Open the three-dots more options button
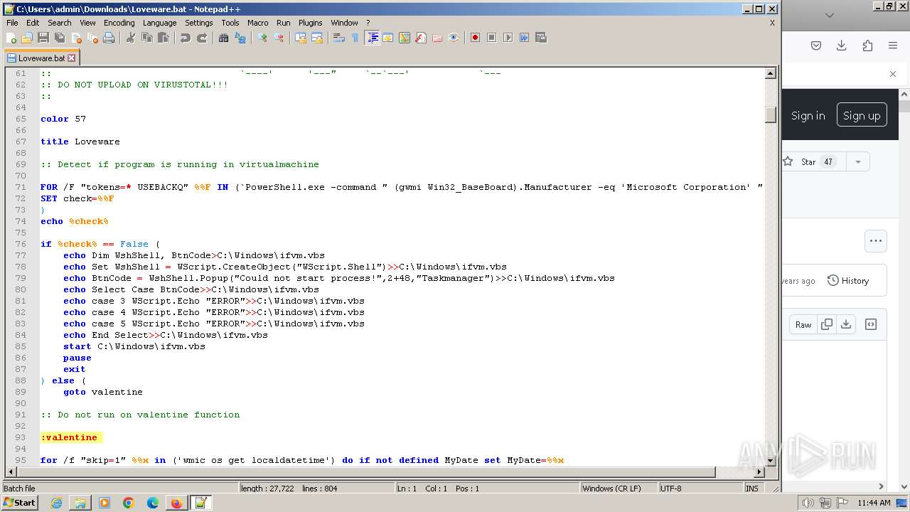Viewport: 910px width, 512px height. pyautogui.click(x=876, y=240)
